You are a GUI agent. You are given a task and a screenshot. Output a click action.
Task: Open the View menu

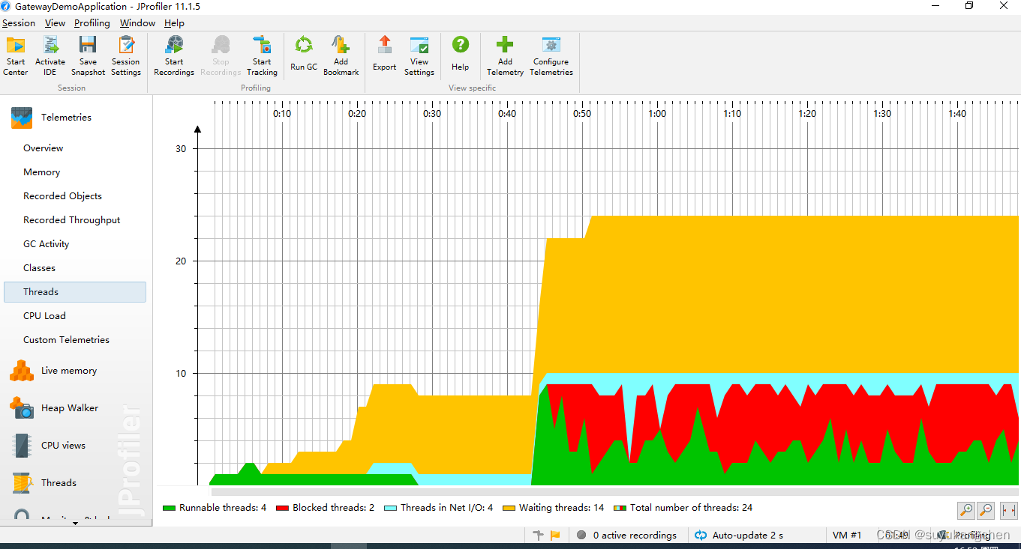coord(55,23)
